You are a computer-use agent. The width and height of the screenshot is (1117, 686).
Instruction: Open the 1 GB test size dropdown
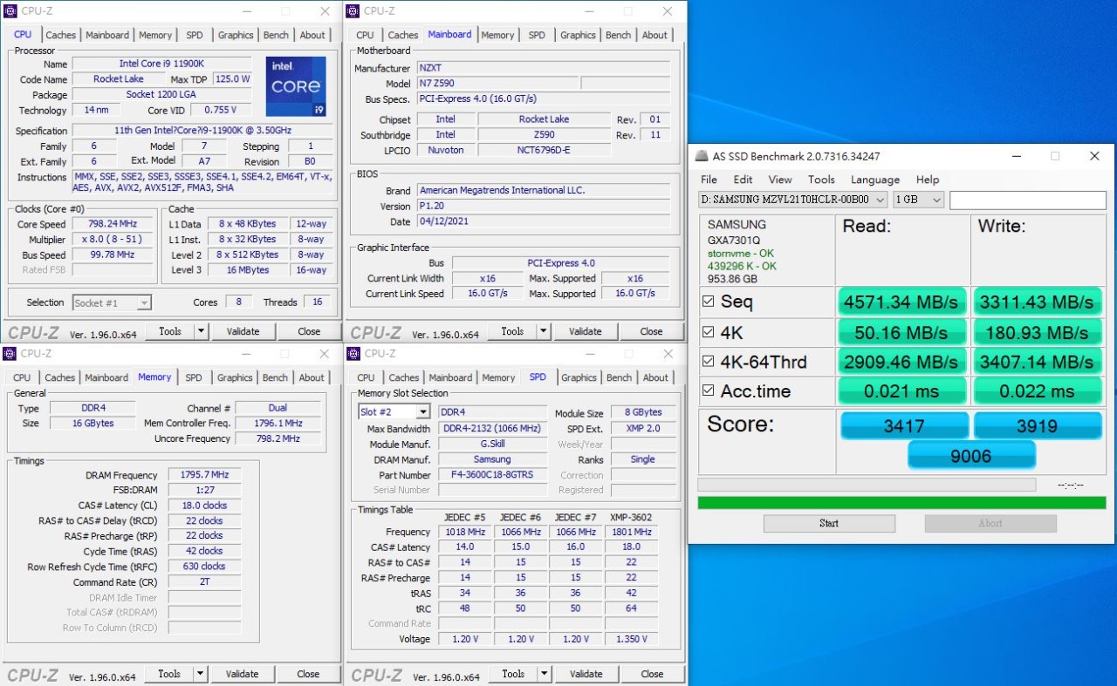point(919,200)
